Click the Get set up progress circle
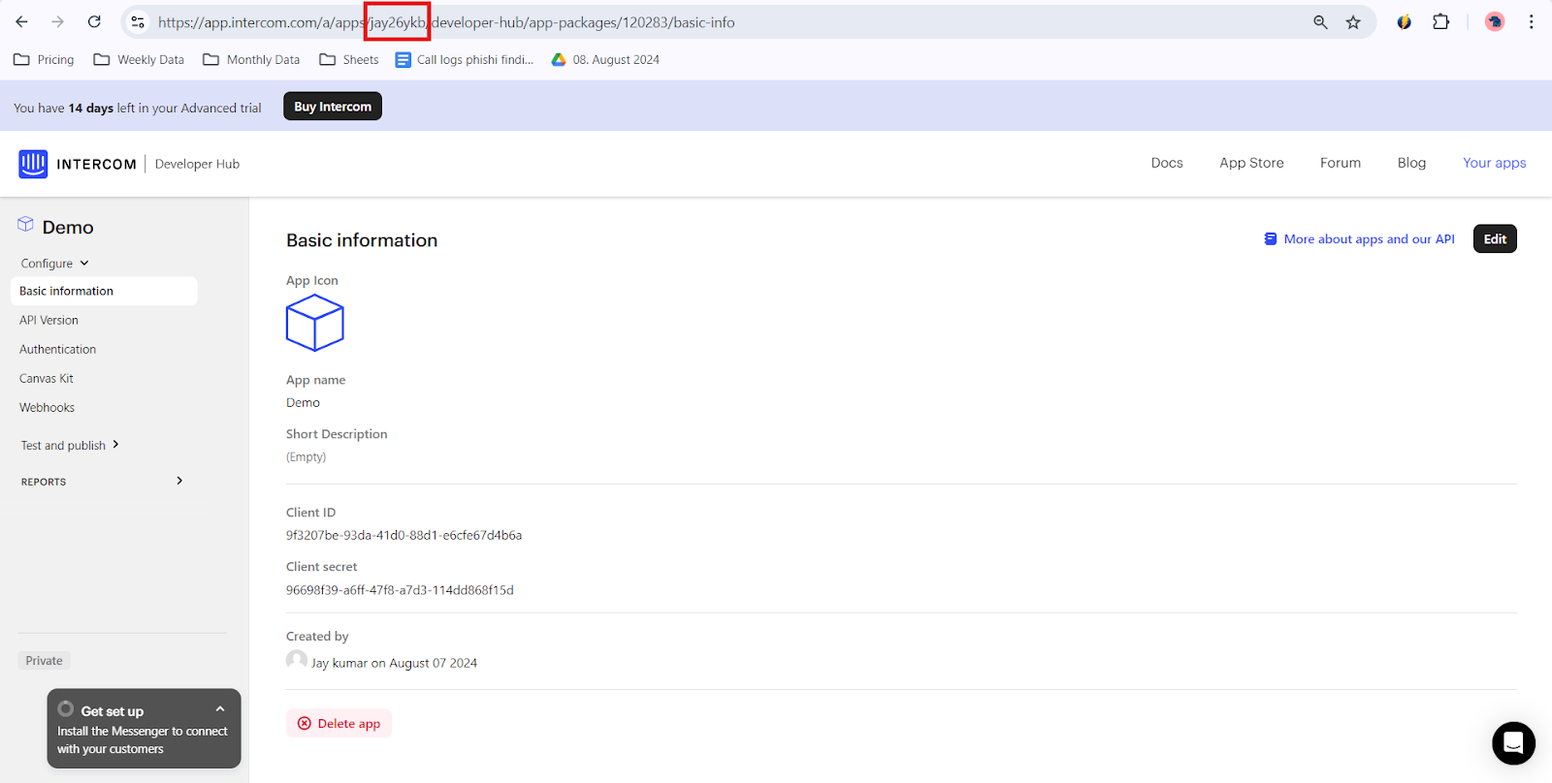This screenshot has height=783, width=1552. [x=66, y=709]
